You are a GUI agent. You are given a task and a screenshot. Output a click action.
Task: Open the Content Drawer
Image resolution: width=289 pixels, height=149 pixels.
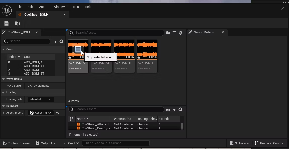(16, 143)
